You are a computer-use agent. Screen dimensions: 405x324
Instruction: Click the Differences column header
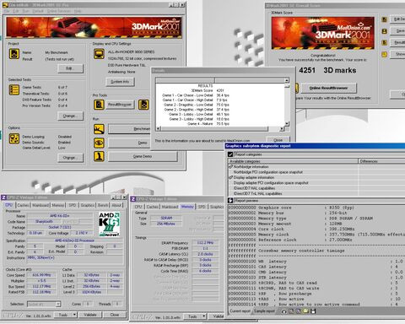[x=381, y=161]
